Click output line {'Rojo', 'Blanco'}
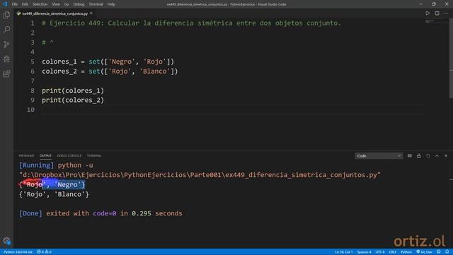 [54, 194]
